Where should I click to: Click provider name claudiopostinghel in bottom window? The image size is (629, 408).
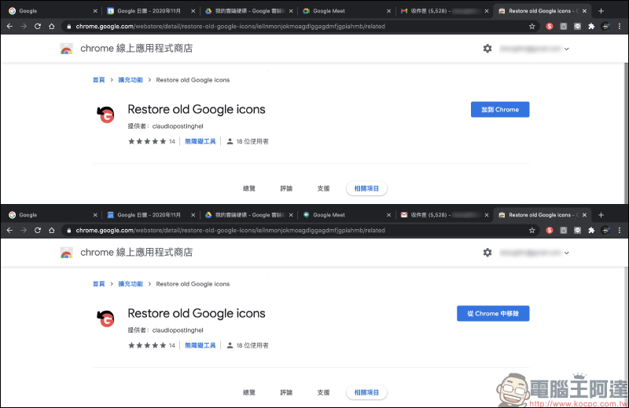pos(178,330)
